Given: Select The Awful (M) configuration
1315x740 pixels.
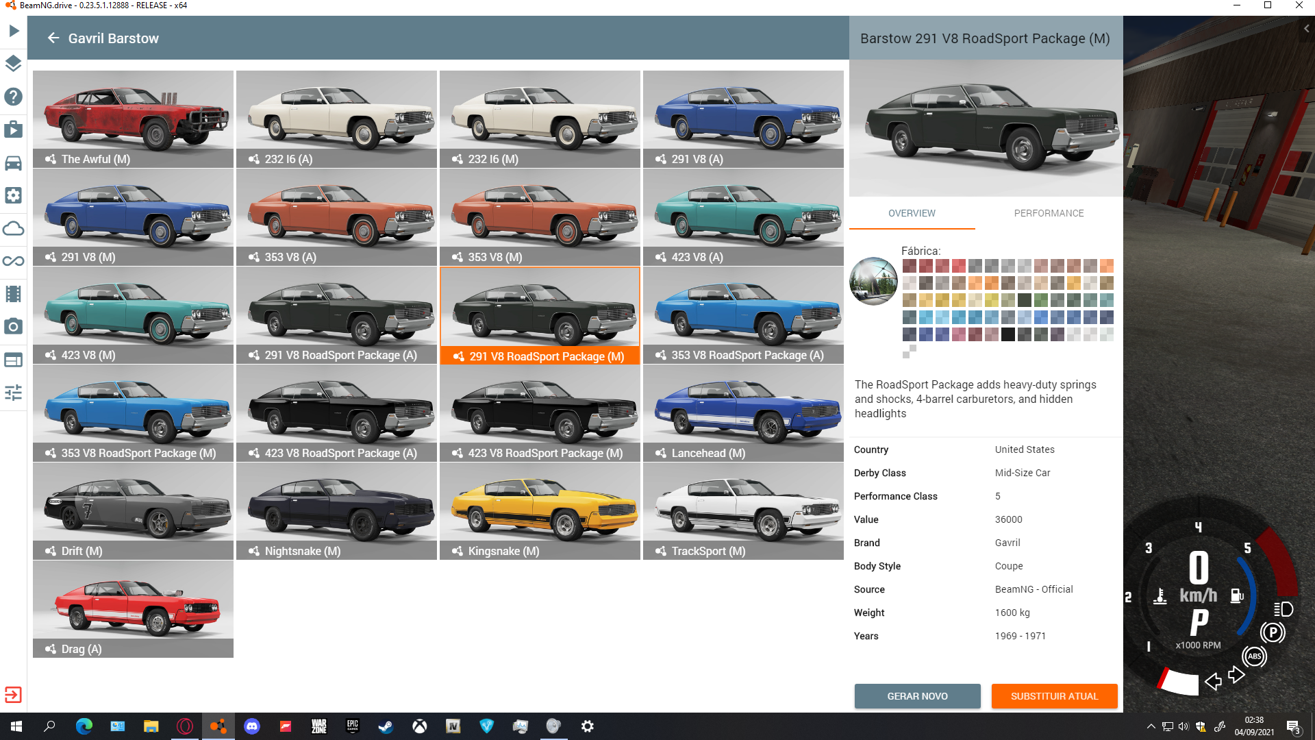Looking at the screenshot, I should pyautogui.click(x=133, y=119).
